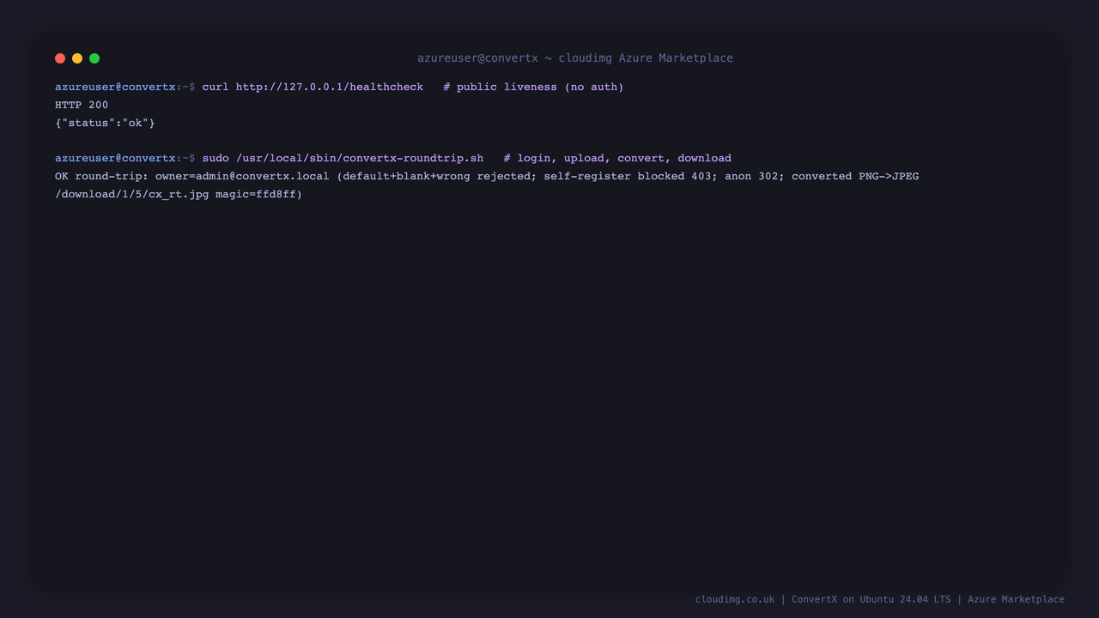
Task: Click the 'curl http://127.0.0.1/healthcheck' command
Action: (x=313, y=87)
